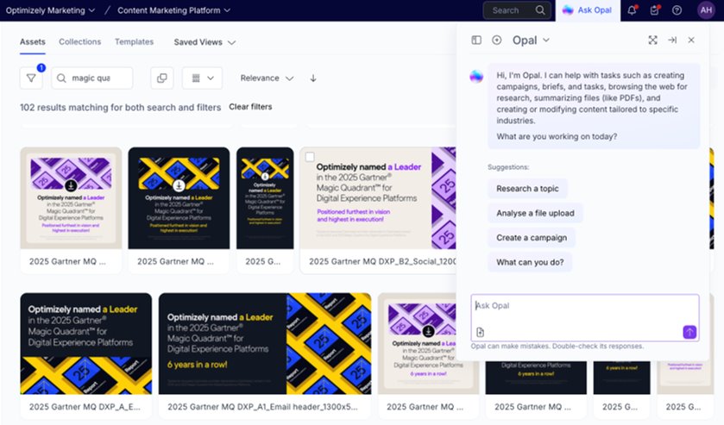724x425 pixels.
Task: Open the Optimizely Marketing dropdown
Action: (x=50, y=10)
